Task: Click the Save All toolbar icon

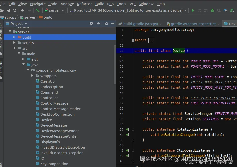Action: coord(8,10)
